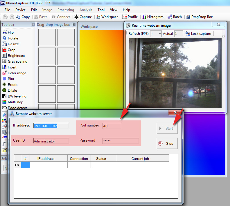Viewport: 230px width, 206px height.
Task: Expand the Refresh FPS dropdown
Action: pyautogui.click(x=160, y=34)
